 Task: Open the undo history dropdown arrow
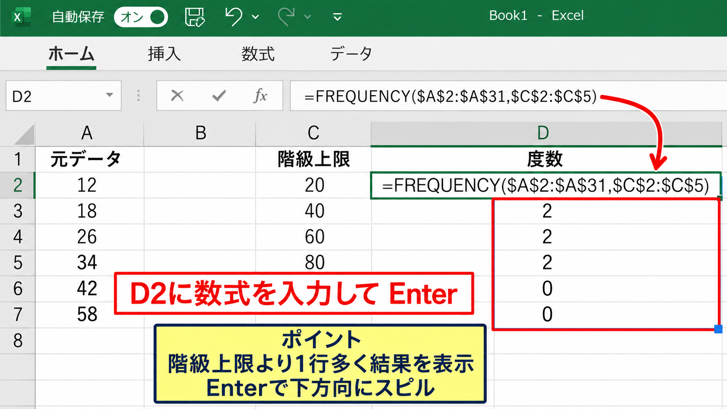tap(256, 17)
